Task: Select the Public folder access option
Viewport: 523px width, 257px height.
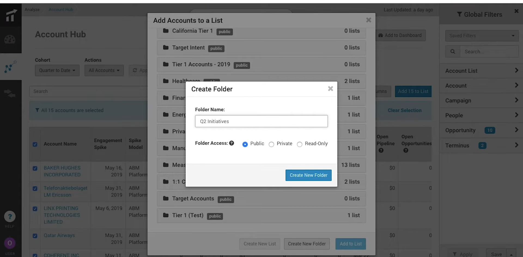Action: coord(245,144)
